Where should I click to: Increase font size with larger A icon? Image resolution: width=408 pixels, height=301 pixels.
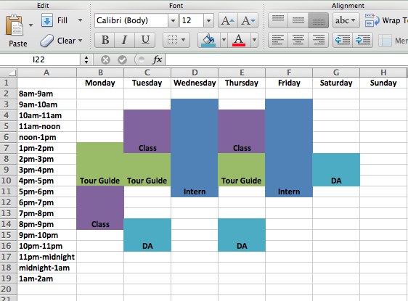228,20
